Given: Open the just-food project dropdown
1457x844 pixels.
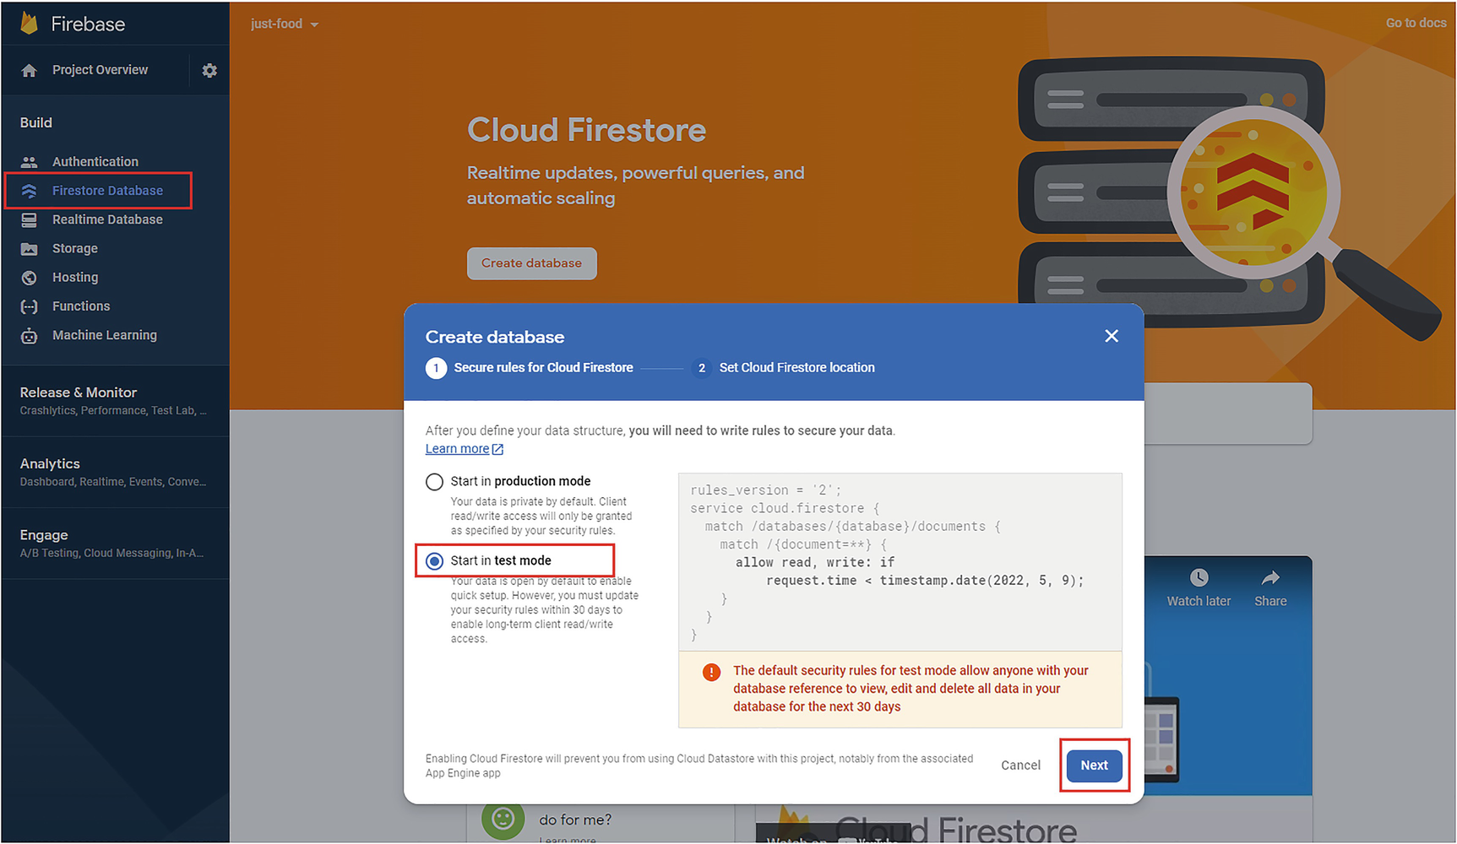Looking at the screenshot, I should point(285,24).
